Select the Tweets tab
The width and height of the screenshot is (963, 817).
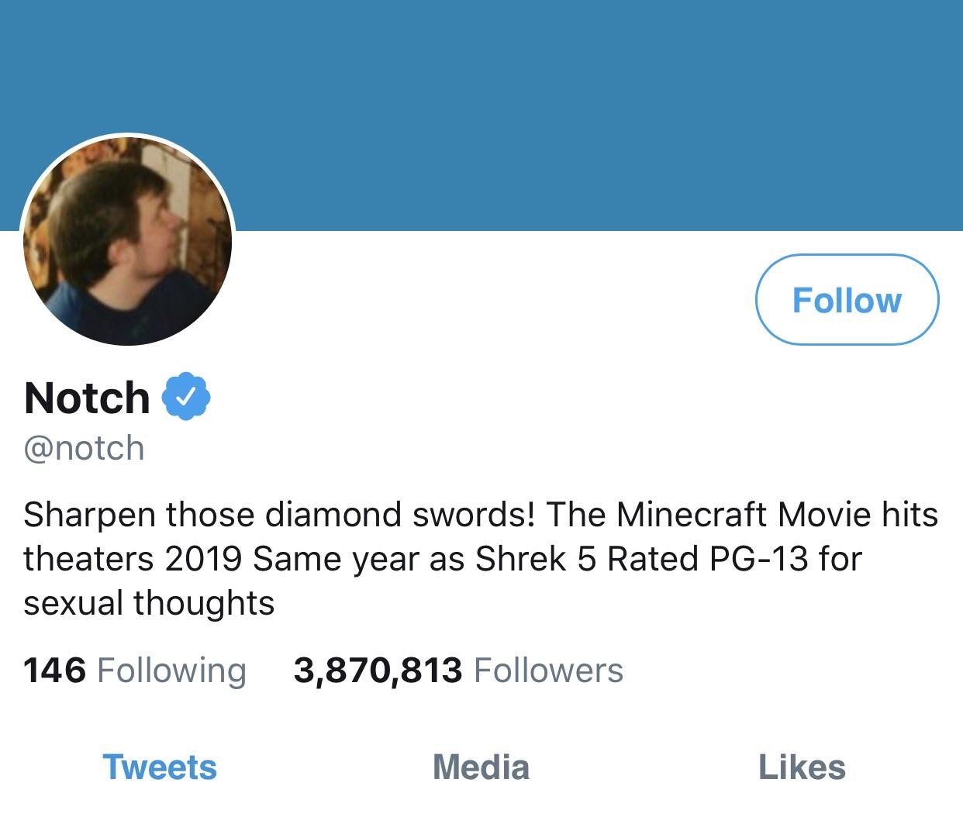[x=159, y=767]
